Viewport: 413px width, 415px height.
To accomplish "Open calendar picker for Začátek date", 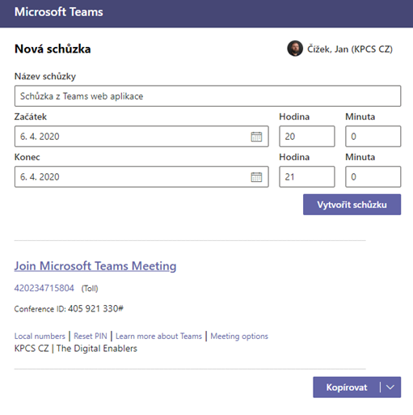I will click(256, 137).
